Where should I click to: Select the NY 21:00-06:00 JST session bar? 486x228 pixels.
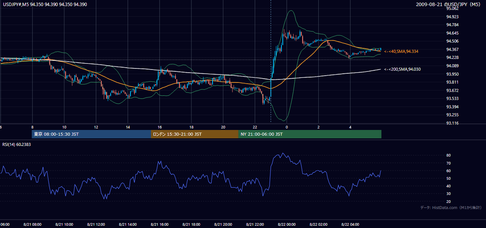click(310, 134)
